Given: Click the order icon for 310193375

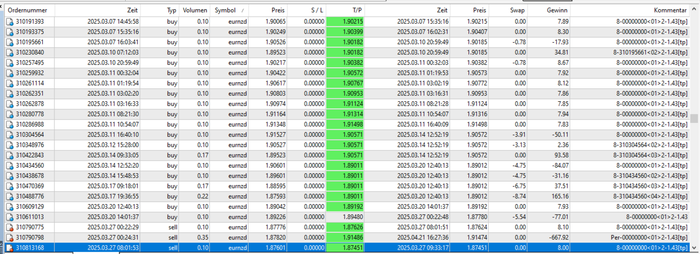Looking at the screenshot, I should click(9, 32).
